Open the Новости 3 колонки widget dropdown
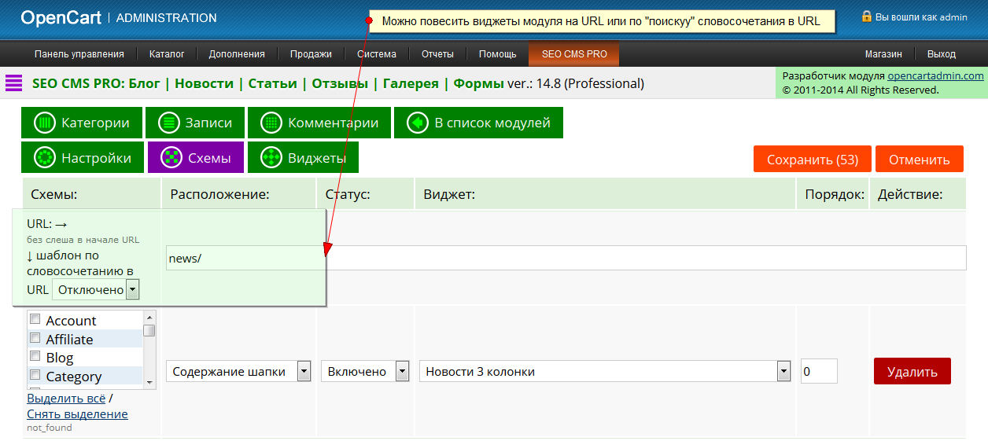988x441 pixels. [604, 371]
